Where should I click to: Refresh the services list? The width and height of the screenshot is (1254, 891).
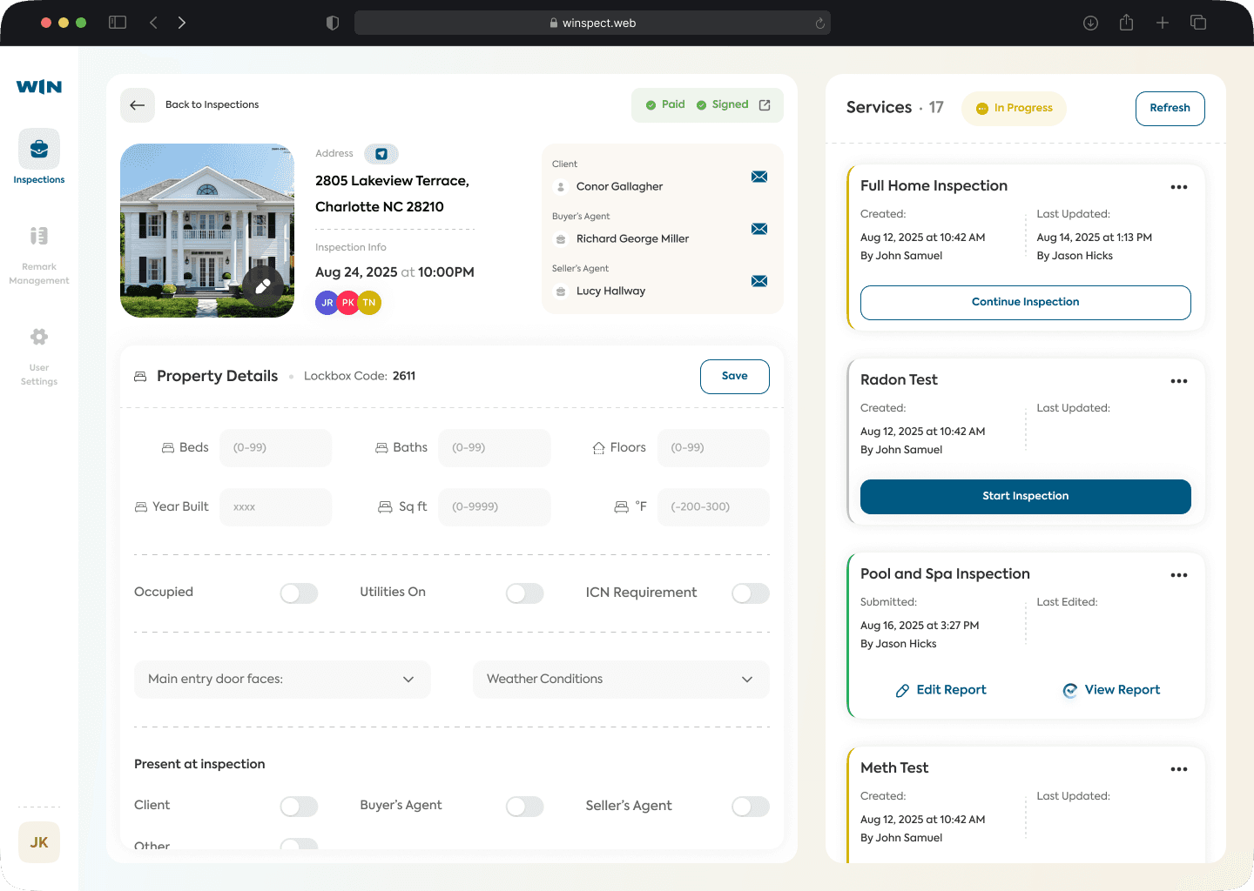coord(1170,109)
